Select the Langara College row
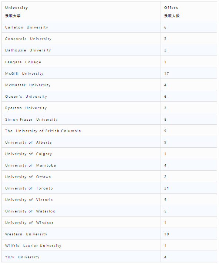219x265 pixels. (x=109, y=62)
